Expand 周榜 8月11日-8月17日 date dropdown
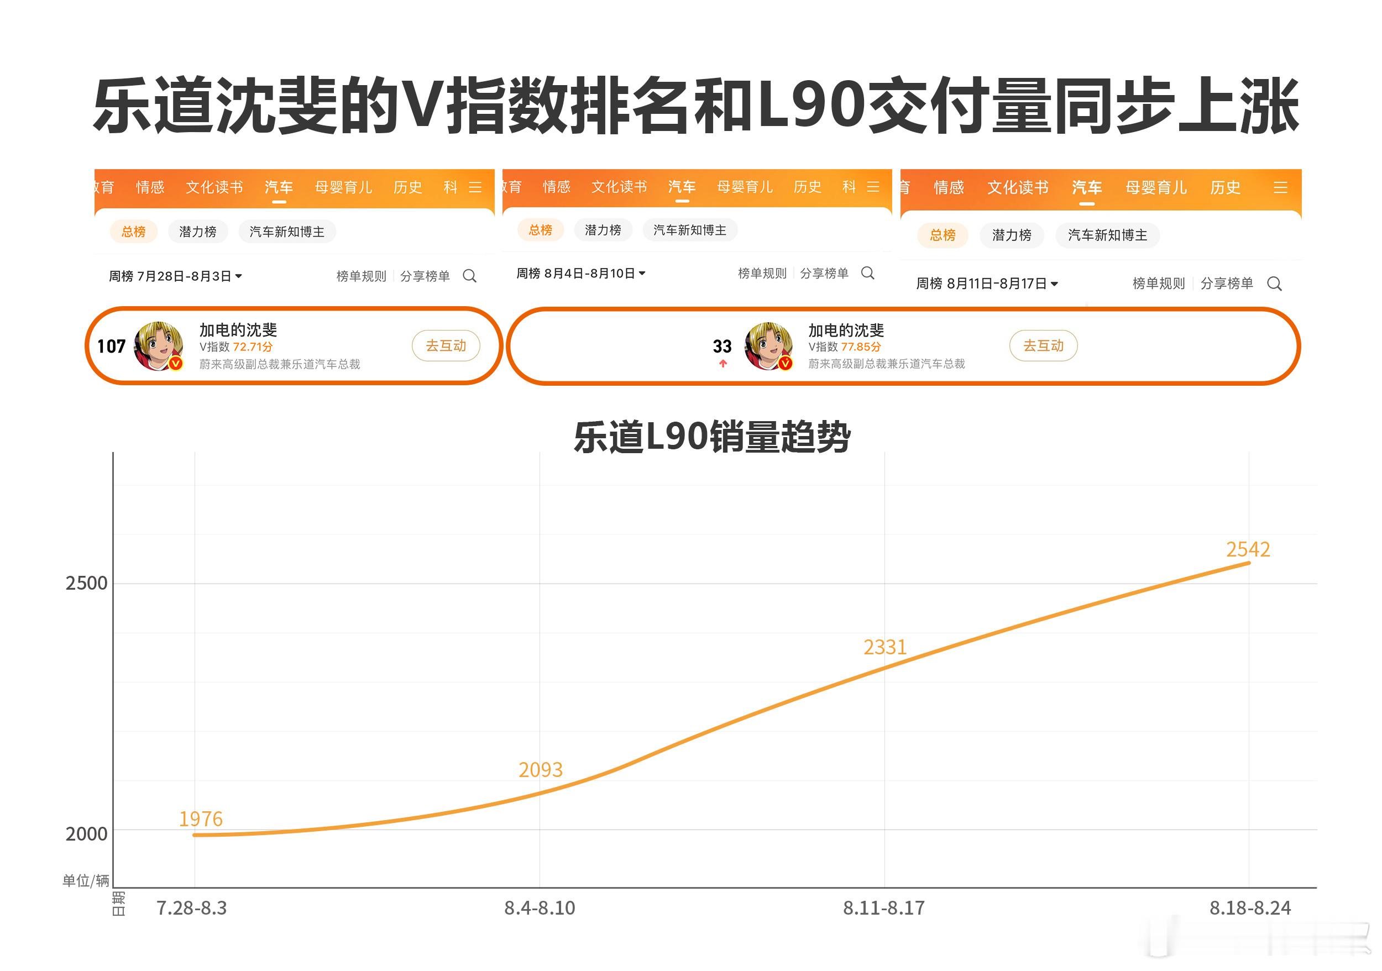 987,284
